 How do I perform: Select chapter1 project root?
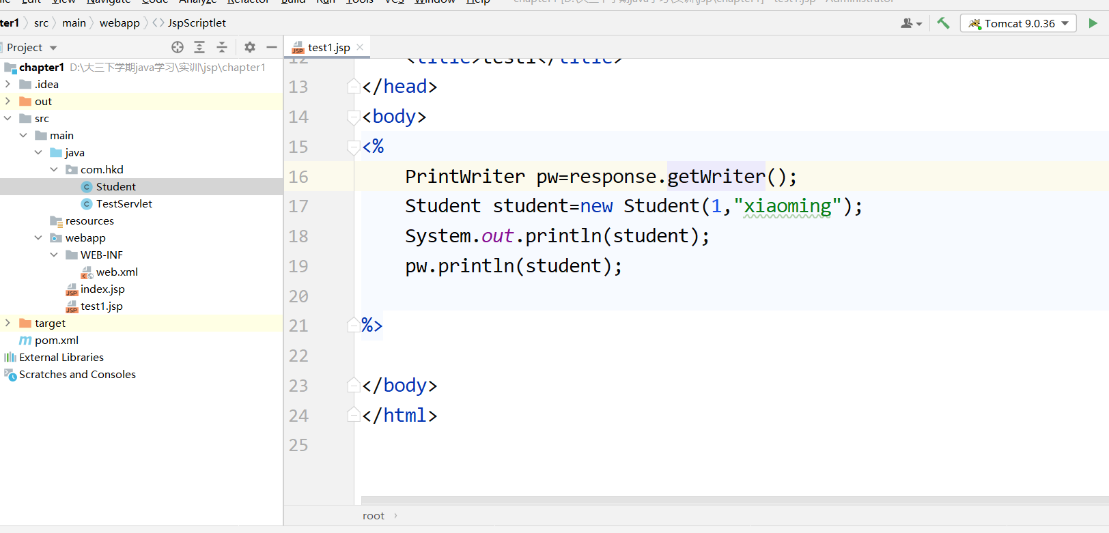(141, 67)
